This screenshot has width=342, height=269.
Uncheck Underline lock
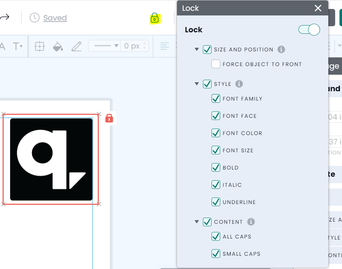pos(216,202)
